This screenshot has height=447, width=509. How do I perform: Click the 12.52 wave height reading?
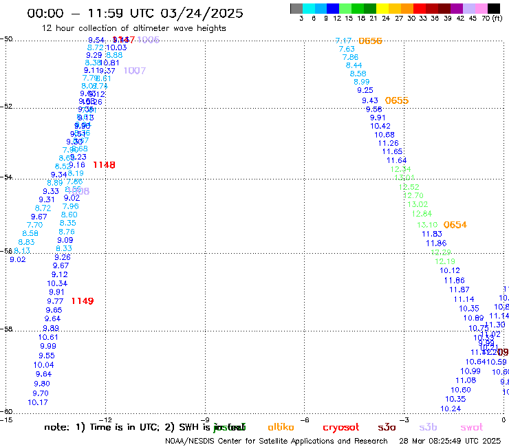[409, 187]
